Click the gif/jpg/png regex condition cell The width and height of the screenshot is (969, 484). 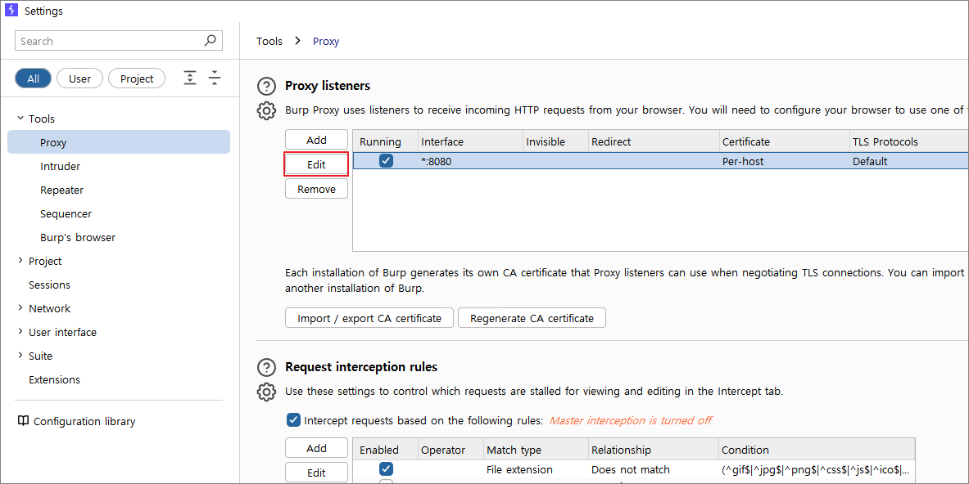pos(817,469)
